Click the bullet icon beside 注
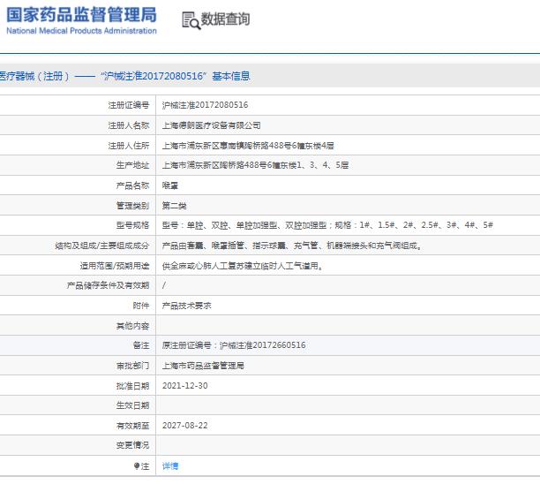Screen dimensions: 540x484 pyautogui.click(x=136, y=465)
